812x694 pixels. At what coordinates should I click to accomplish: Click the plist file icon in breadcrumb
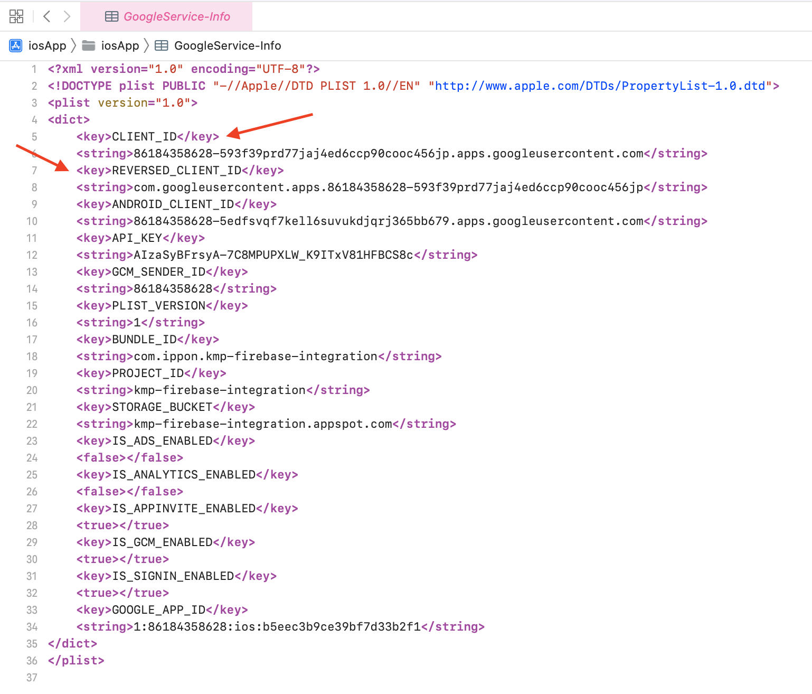tap(161, 45)
